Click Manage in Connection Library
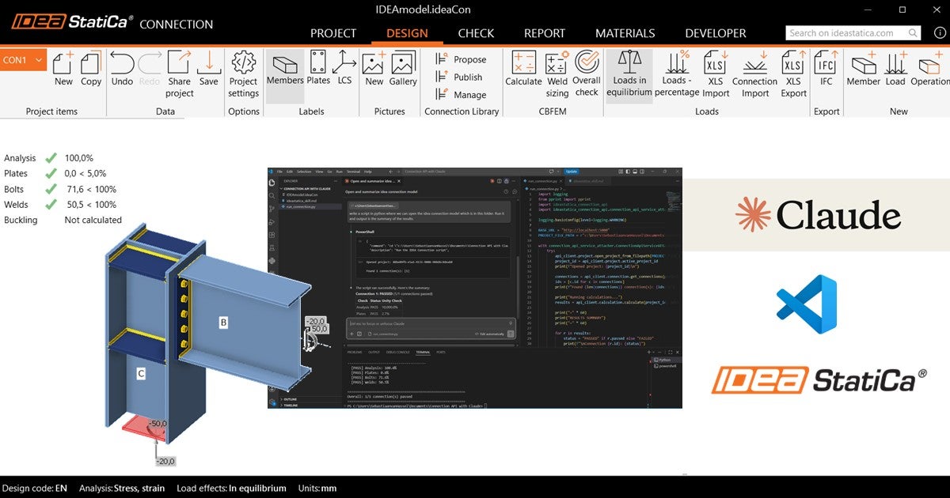 click(462, 94)
